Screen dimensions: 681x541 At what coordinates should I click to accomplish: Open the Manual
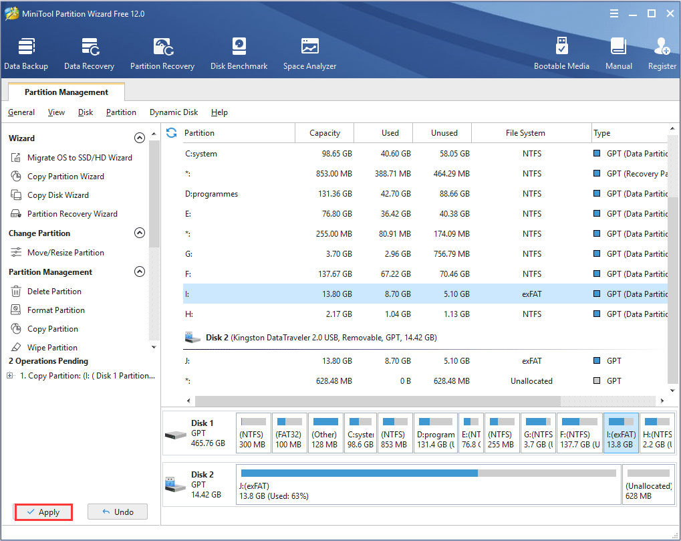coord(618,54)
